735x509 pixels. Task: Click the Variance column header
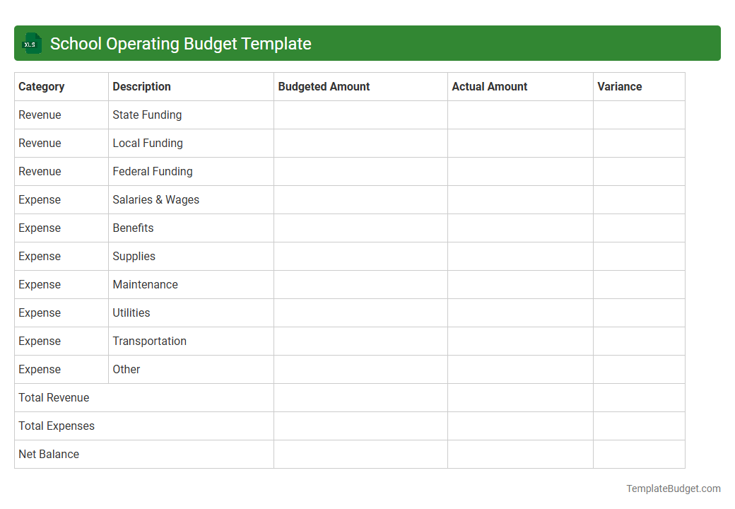(x=619, y=86)
